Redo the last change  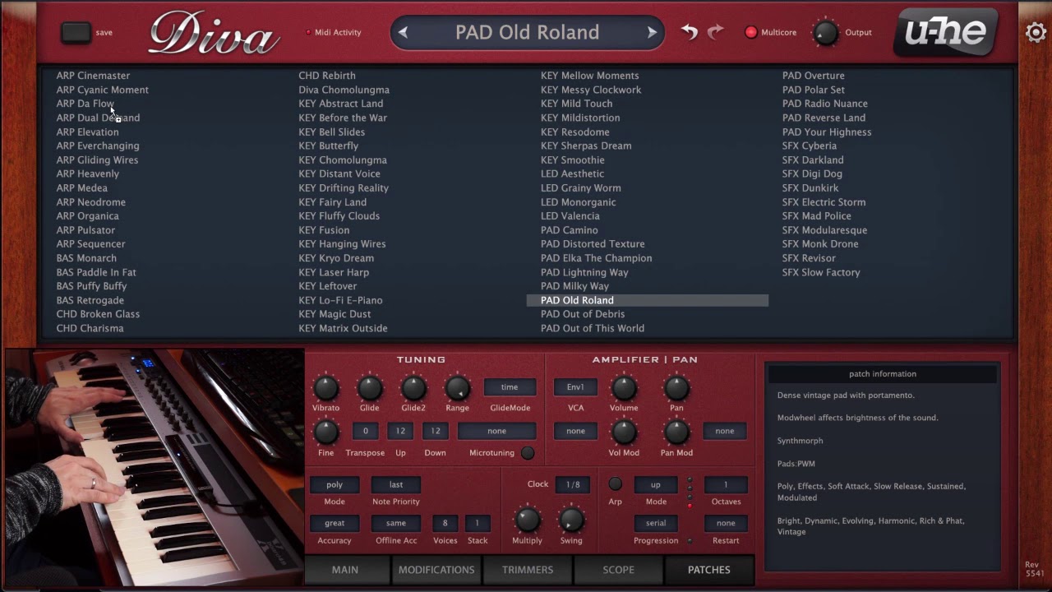[716, 32]
